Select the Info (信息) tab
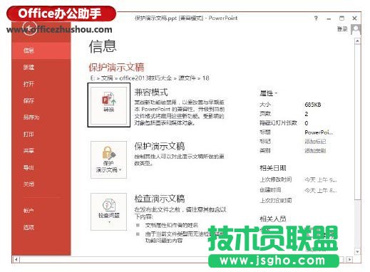 41,51
